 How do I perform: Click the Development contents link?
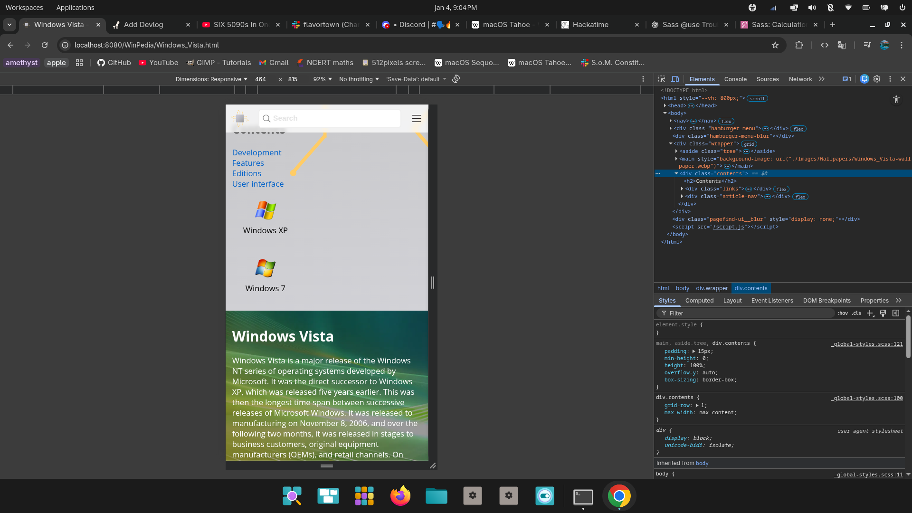[x=256, y=152]
